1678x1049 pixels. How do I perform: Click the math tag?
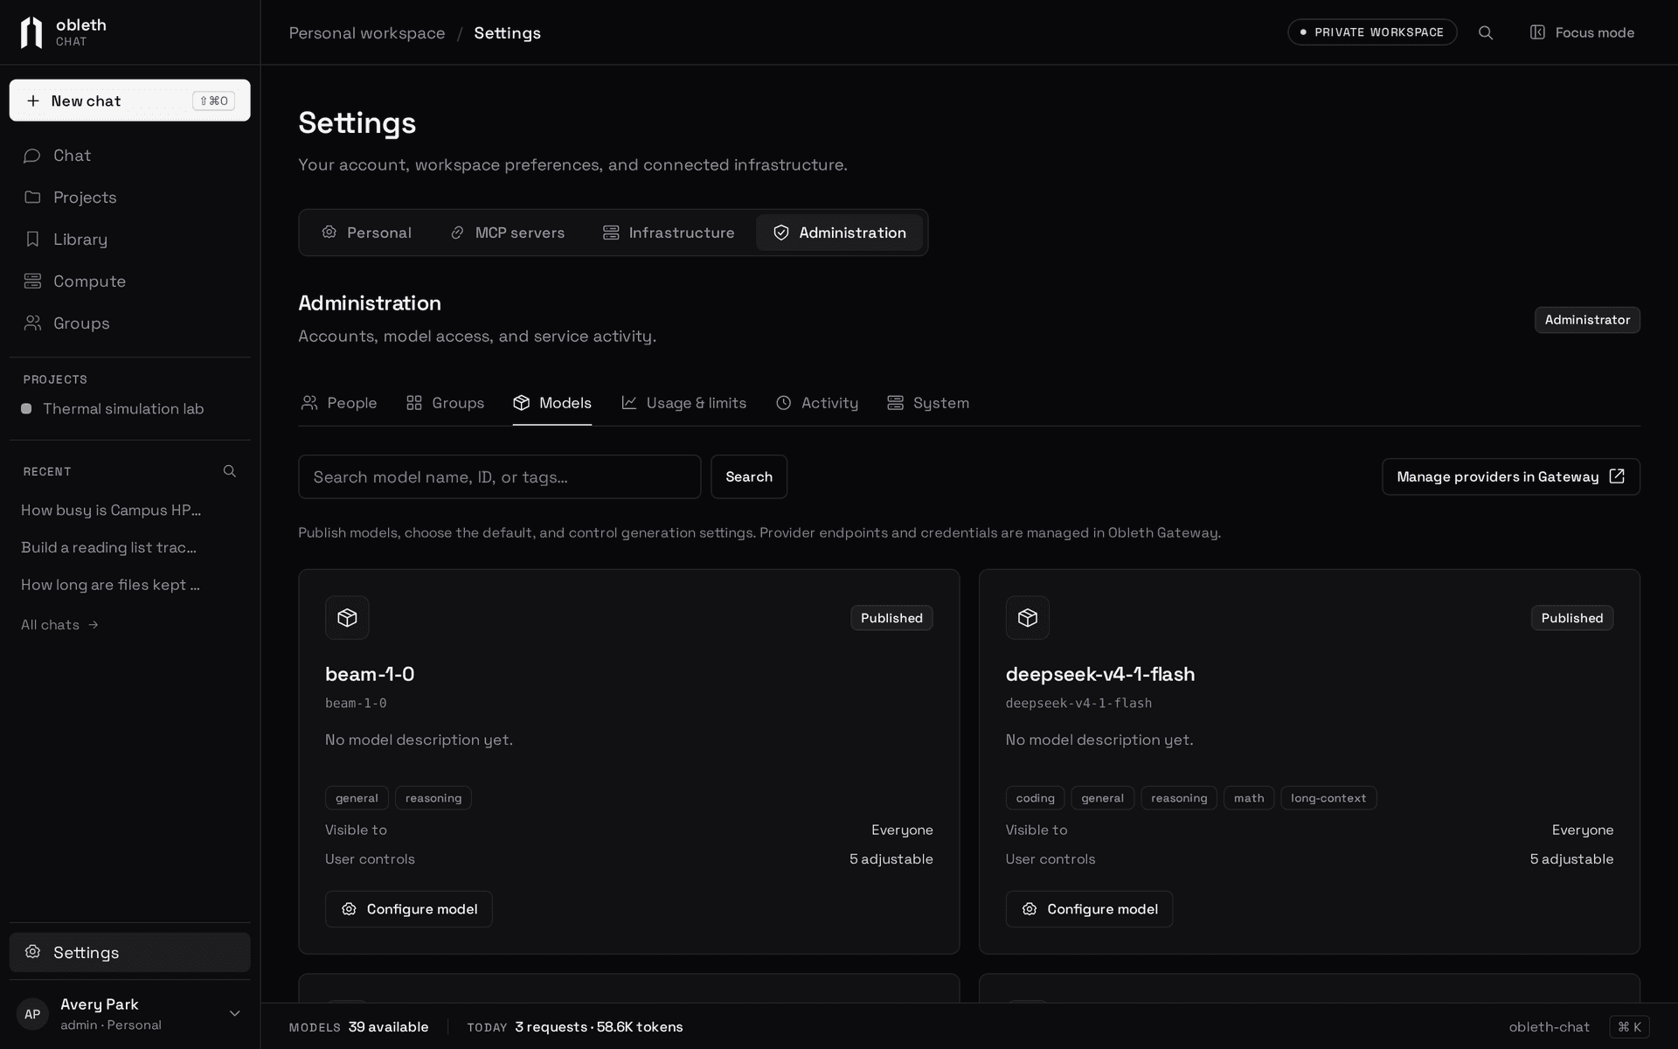(x=1249, y=798)
